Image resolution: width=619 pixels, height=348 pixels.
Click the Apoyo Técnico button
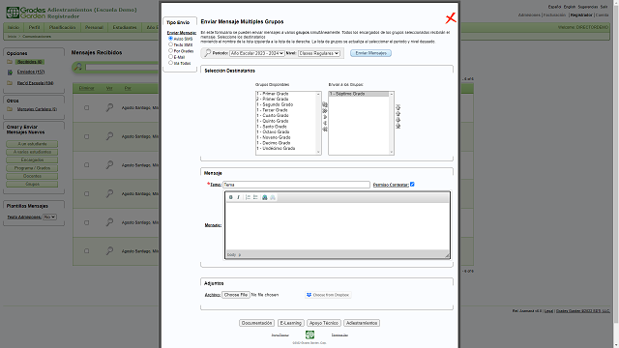click(x=324, y=323)
